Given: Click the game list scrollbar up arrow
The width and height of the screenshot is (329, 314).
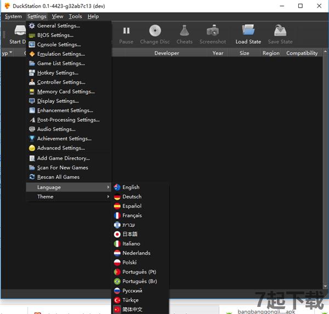Looking at the screenshot, I should pyautogui.click(x=325, y=52).
